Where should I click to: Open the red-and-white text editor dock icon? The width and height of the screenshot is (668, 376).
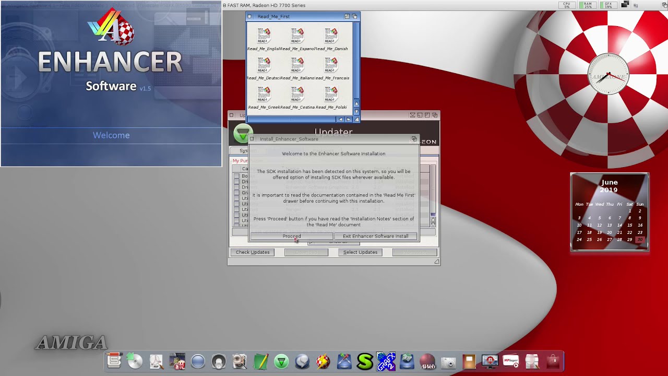coord(114,360)
